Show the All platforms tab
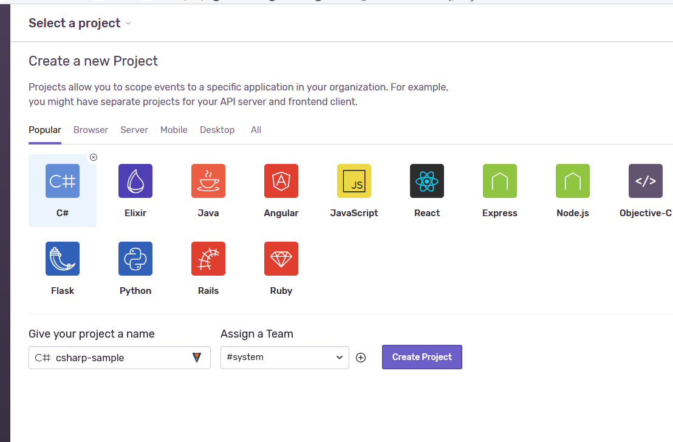Image resolution: width=673 pixels, height=442 pixels. click(256, 129)
